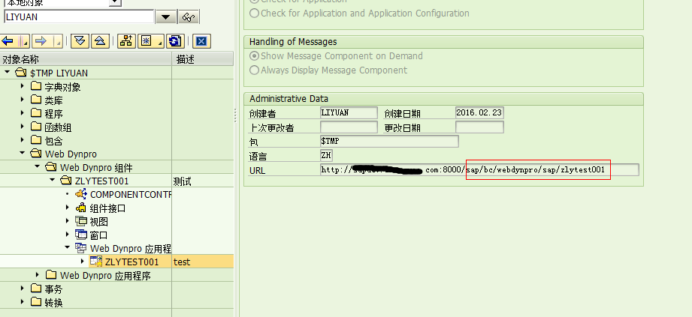692x317 pixels.
Task: Click the 程序 folder icon
Action: click(x=36, y=113)
